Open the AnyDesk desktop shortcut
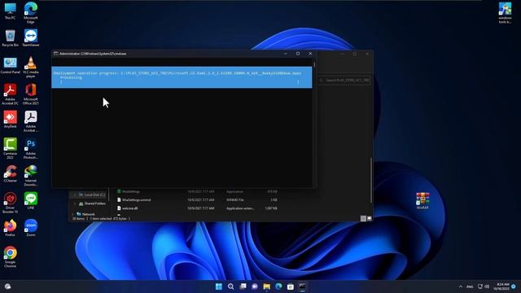 (10, 120)
